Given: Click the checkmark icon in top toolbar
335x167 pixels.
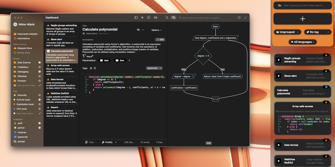Looking at the screenshot, I should pyautogui.click(x=245, y=18).
